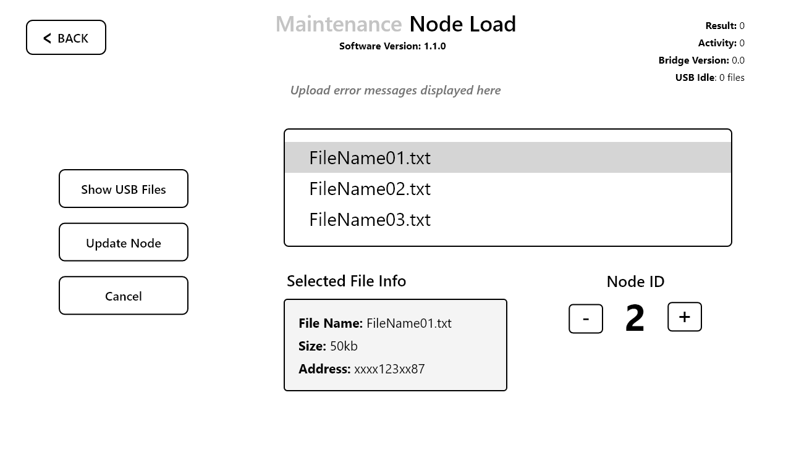Image resolution: width=791 pixels, height=474 pixels.
Task: Select FileName03.txt in file list
Action: click(x=370, y=220)
